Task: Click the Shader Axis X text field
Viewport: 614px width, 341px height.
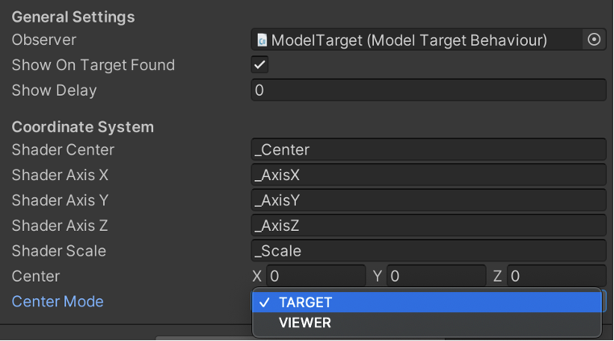Action: coord(429,175)
